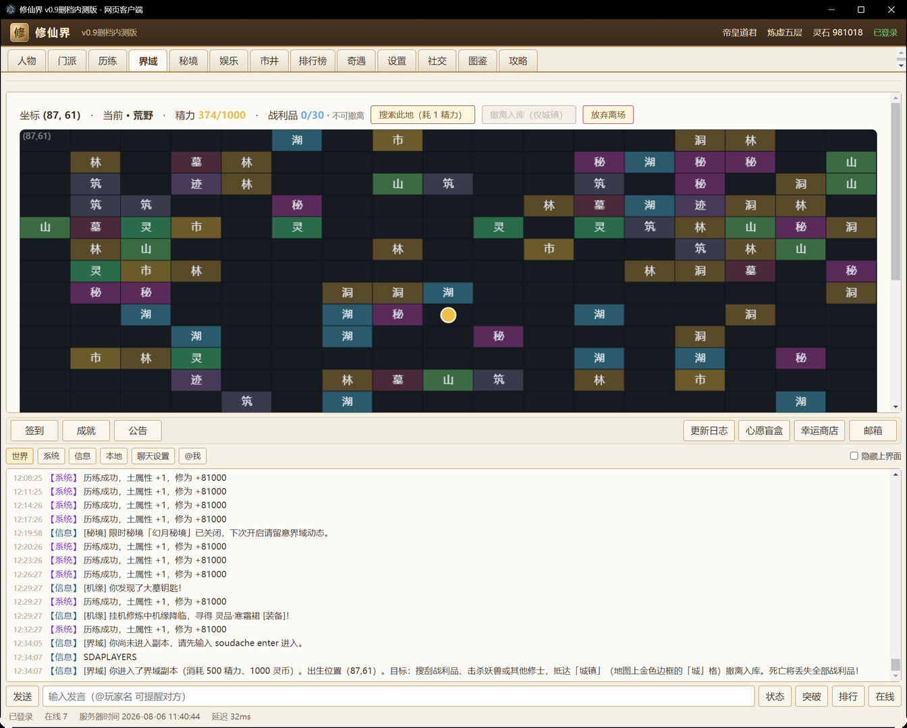Click the 状态 button
Viewport: 907px width, 728px height.
775,696
